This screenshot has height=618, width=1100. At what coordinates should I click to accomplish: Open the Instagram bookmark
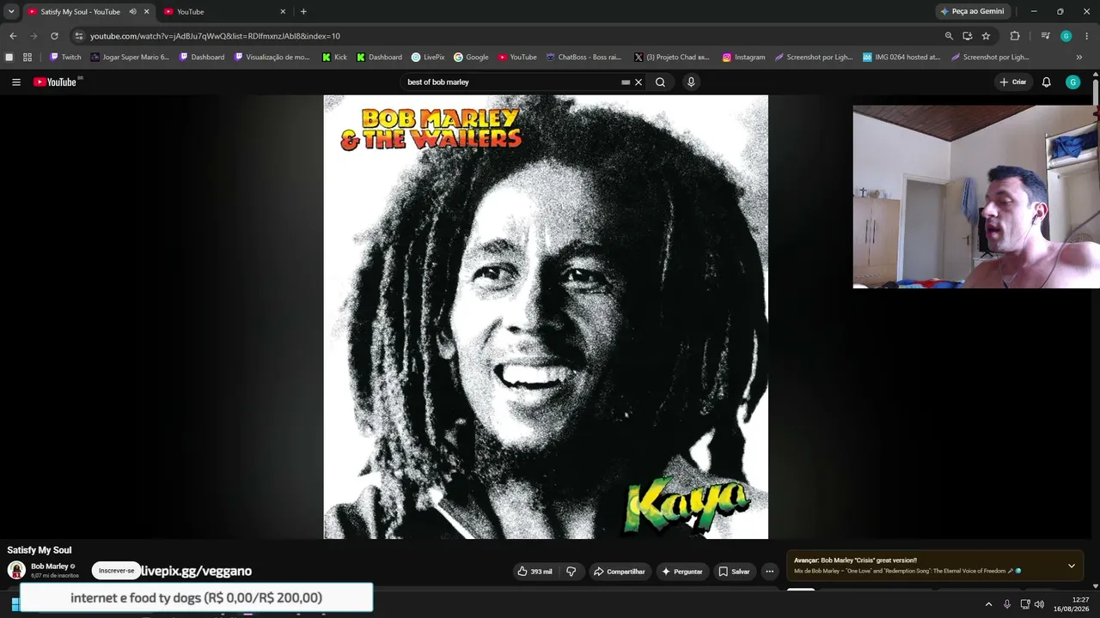[x=743, y=58]
